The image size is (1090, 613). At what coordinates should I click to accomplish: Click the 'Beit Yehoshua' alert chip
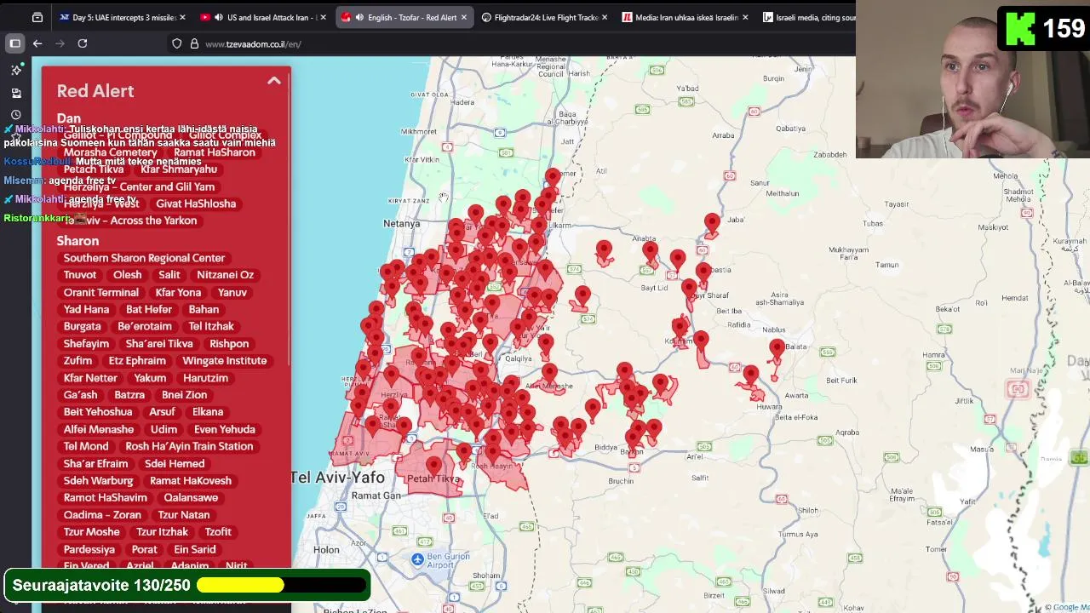[98, 412]
